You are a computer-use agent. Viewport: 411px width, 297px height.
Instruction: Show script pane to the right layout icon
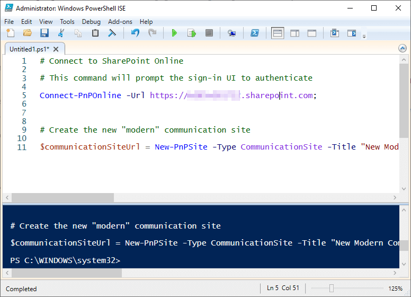[x=294, y=33]
